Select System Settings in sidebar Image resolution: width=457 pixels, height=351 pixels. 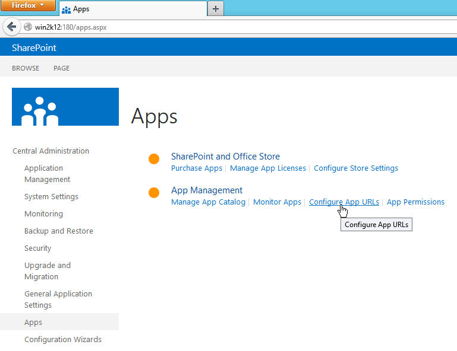51,197
